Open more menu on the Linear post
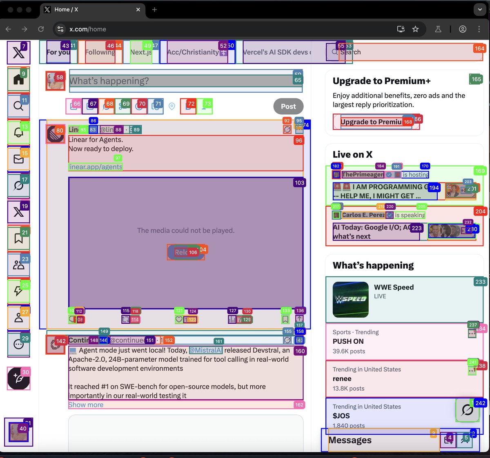490x458 pixels. [x=299, y=129]
